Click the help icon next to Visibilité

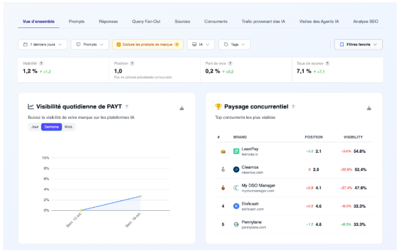click(41, 63)
